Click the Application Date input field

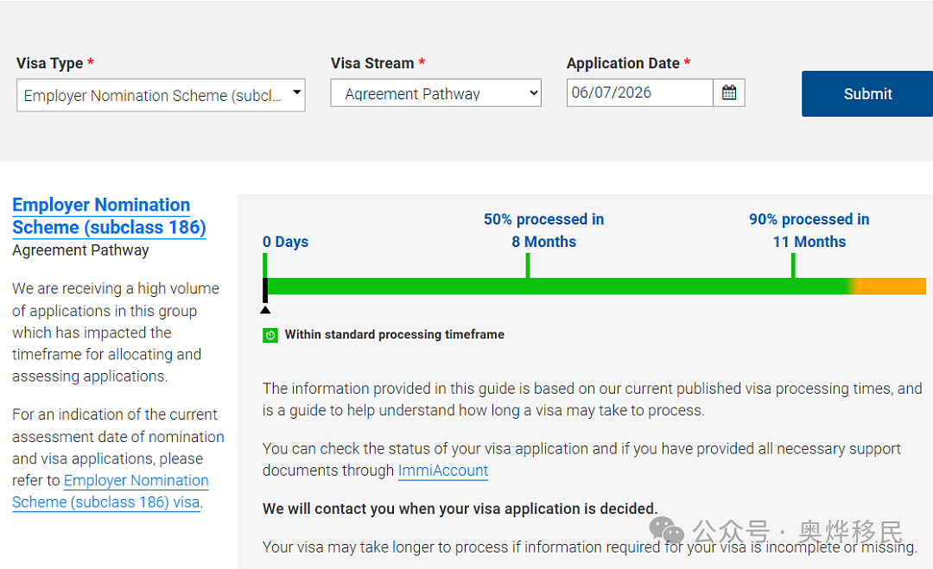[x=639, y=92]
